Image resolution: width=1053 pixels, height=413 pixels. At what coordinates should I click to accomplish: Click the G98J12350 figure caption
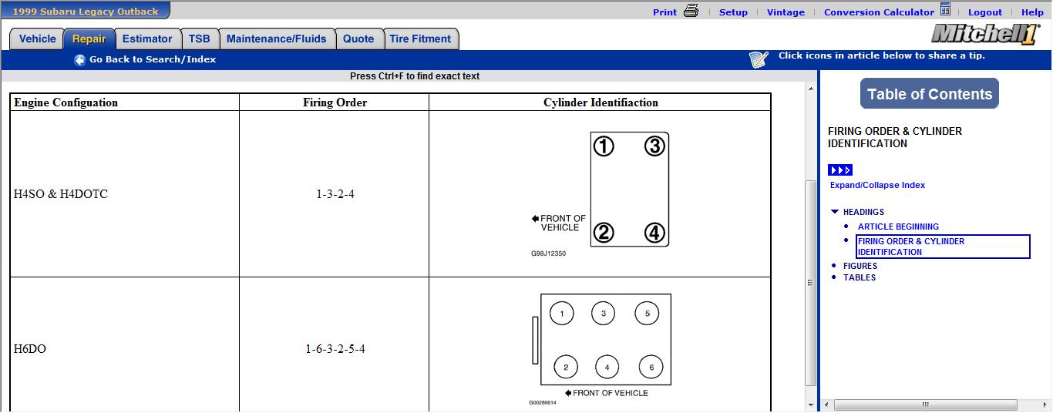click(548, 254)
